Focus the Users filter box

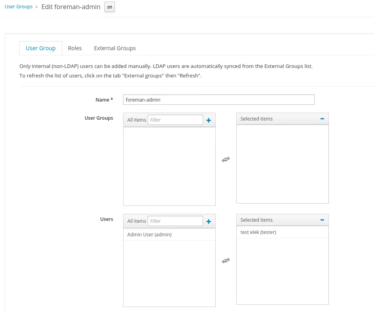(x=175, y=221)
